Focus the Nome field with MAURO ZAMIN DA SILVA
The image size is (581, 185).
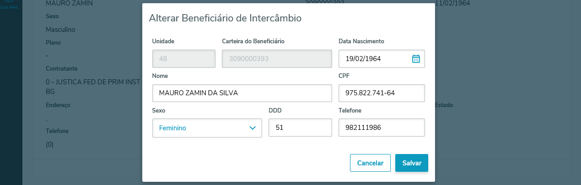(x=242, y=93)
